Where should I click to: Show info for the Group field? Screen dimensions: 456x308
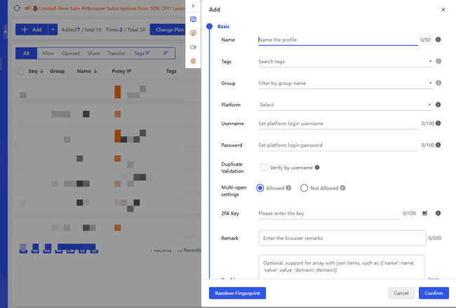438,83
